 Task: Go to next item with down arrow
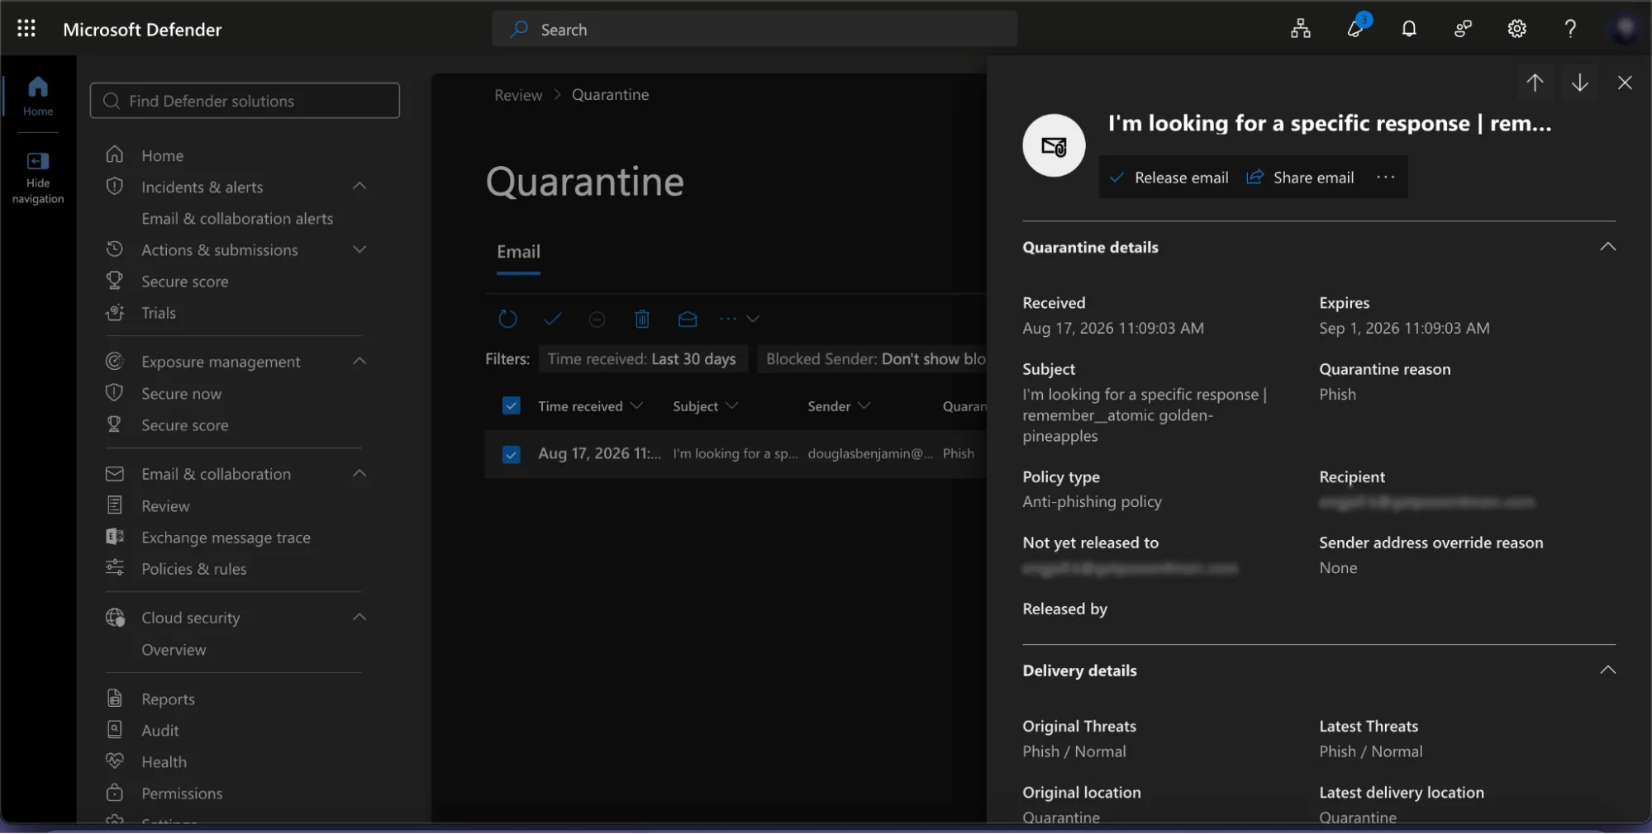tap(1579, 83)
